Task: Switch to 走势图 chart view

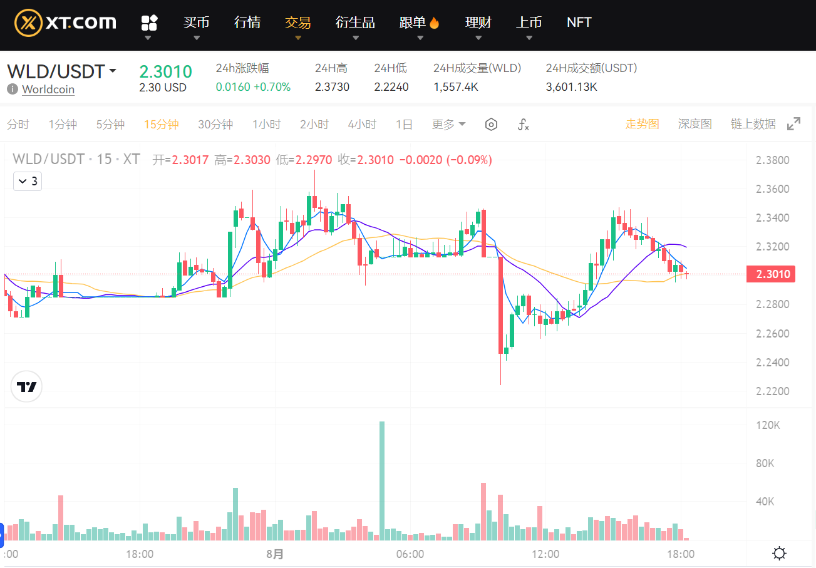Action: 643,124
